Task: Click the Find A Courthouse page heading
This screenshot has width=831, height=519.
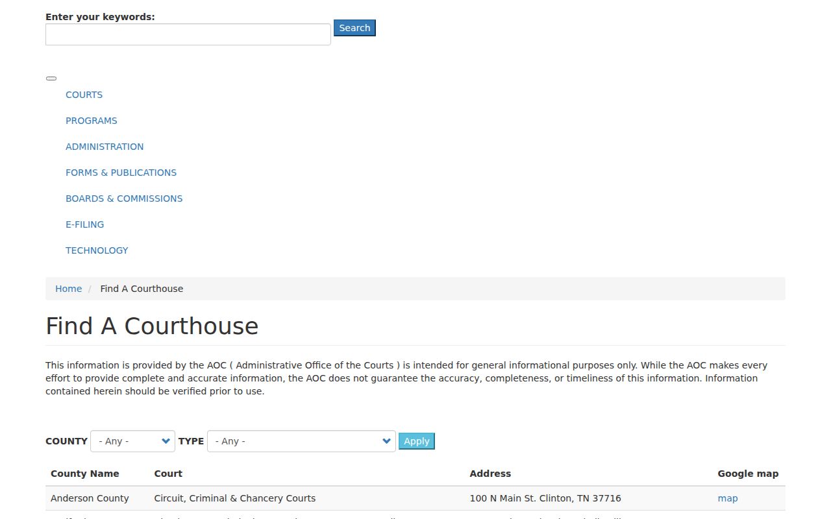Action: point(152,326)
